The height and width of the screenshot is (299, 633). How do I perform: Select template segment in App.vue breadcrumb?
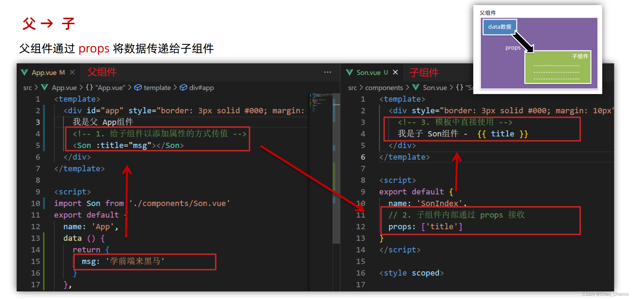[x=157, y=88]
